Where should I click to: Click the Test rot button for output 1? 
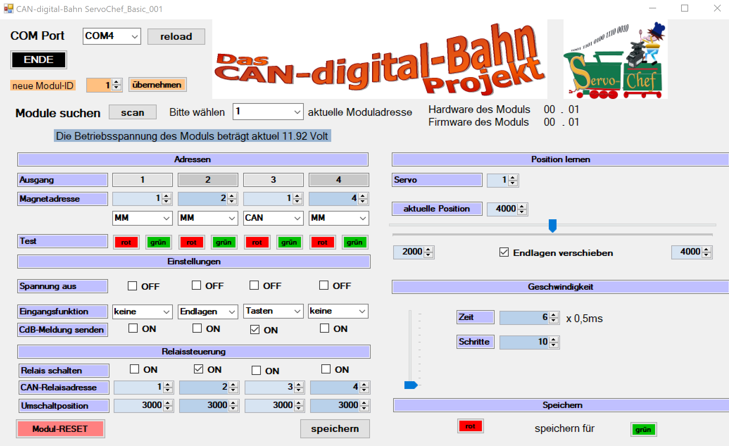[126, 242]
